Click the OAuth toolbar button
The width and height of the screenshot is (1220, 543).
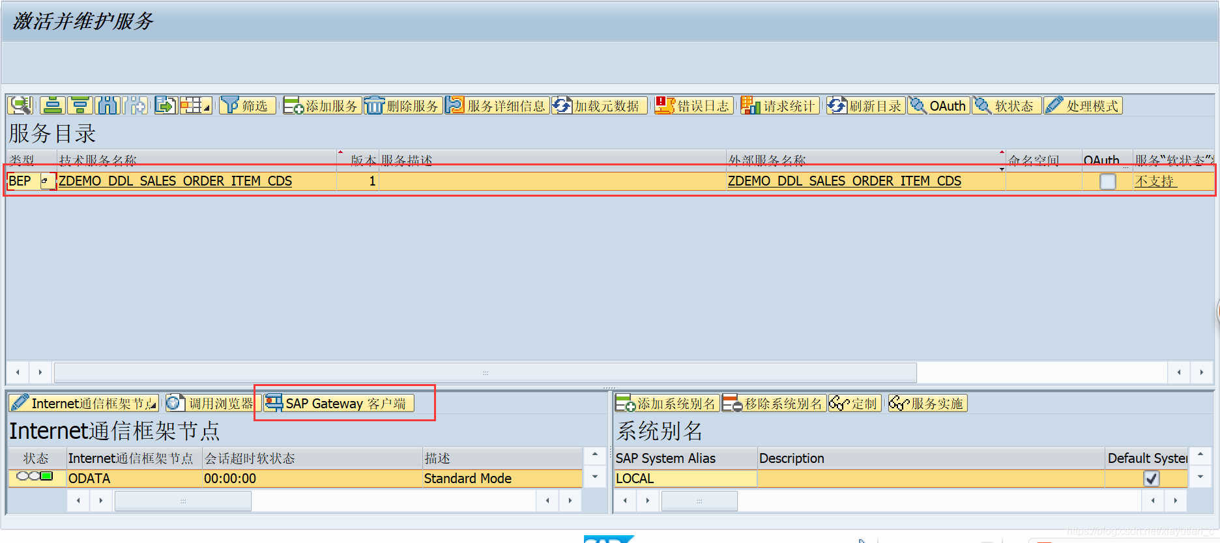pos(938,105)
